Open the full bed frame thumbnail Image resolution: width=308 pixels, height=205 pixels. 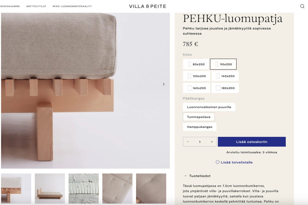[x=50, y=189]
